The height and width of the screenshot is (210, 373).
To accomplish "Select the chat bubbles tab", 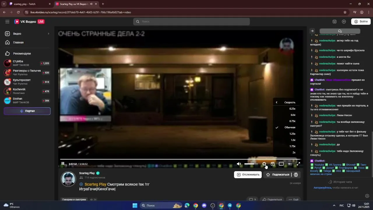I will pyautogui.click(x=340, y=31).
